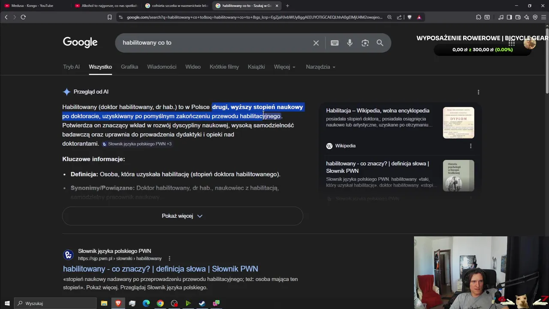549x309 pixels.
Task: Switch to Medusa - Kongo YouTube tab
Action: click(34, 6)
